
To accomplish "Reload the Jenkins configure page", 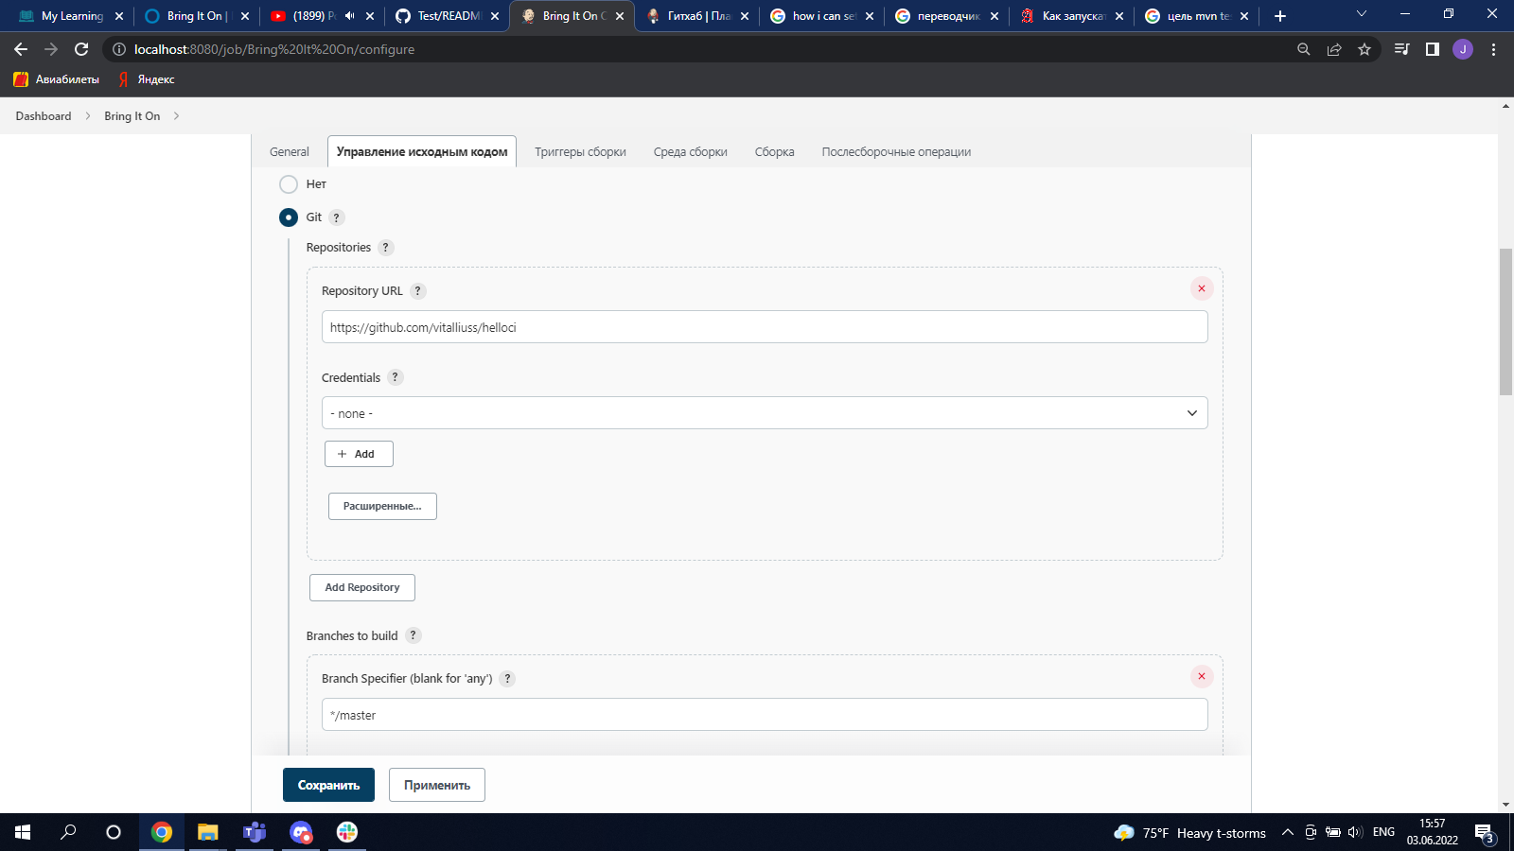I will [x=81, y=49].
